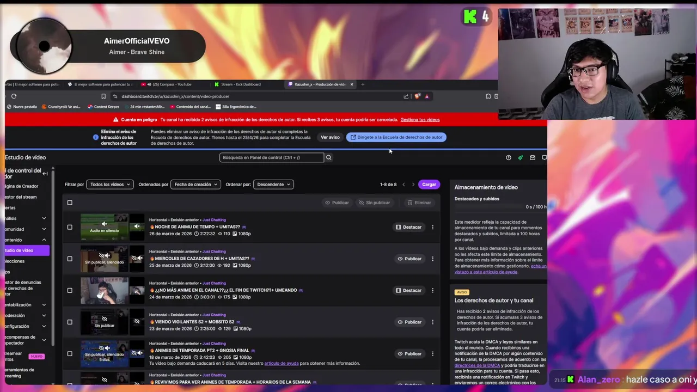Click the info icon beside Elimina el aviso
Viewport: 697px width, 392px height.
[96, 137]
